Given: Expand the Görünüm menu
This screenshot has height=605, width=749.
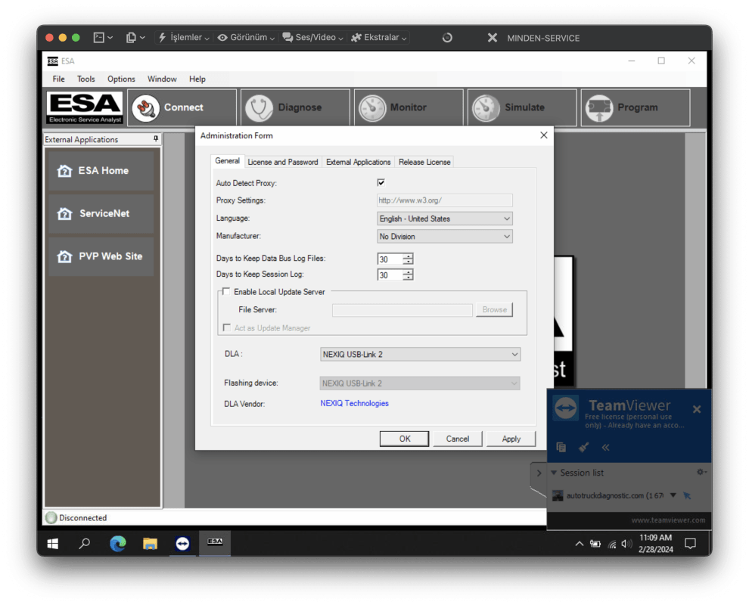Looking at the screenshot, I should (246, 38).
